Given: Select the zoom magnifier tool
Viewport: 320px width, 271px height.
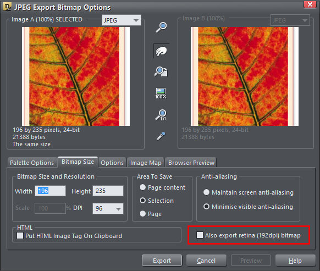Looking at the screenshot, I should 161,27.
